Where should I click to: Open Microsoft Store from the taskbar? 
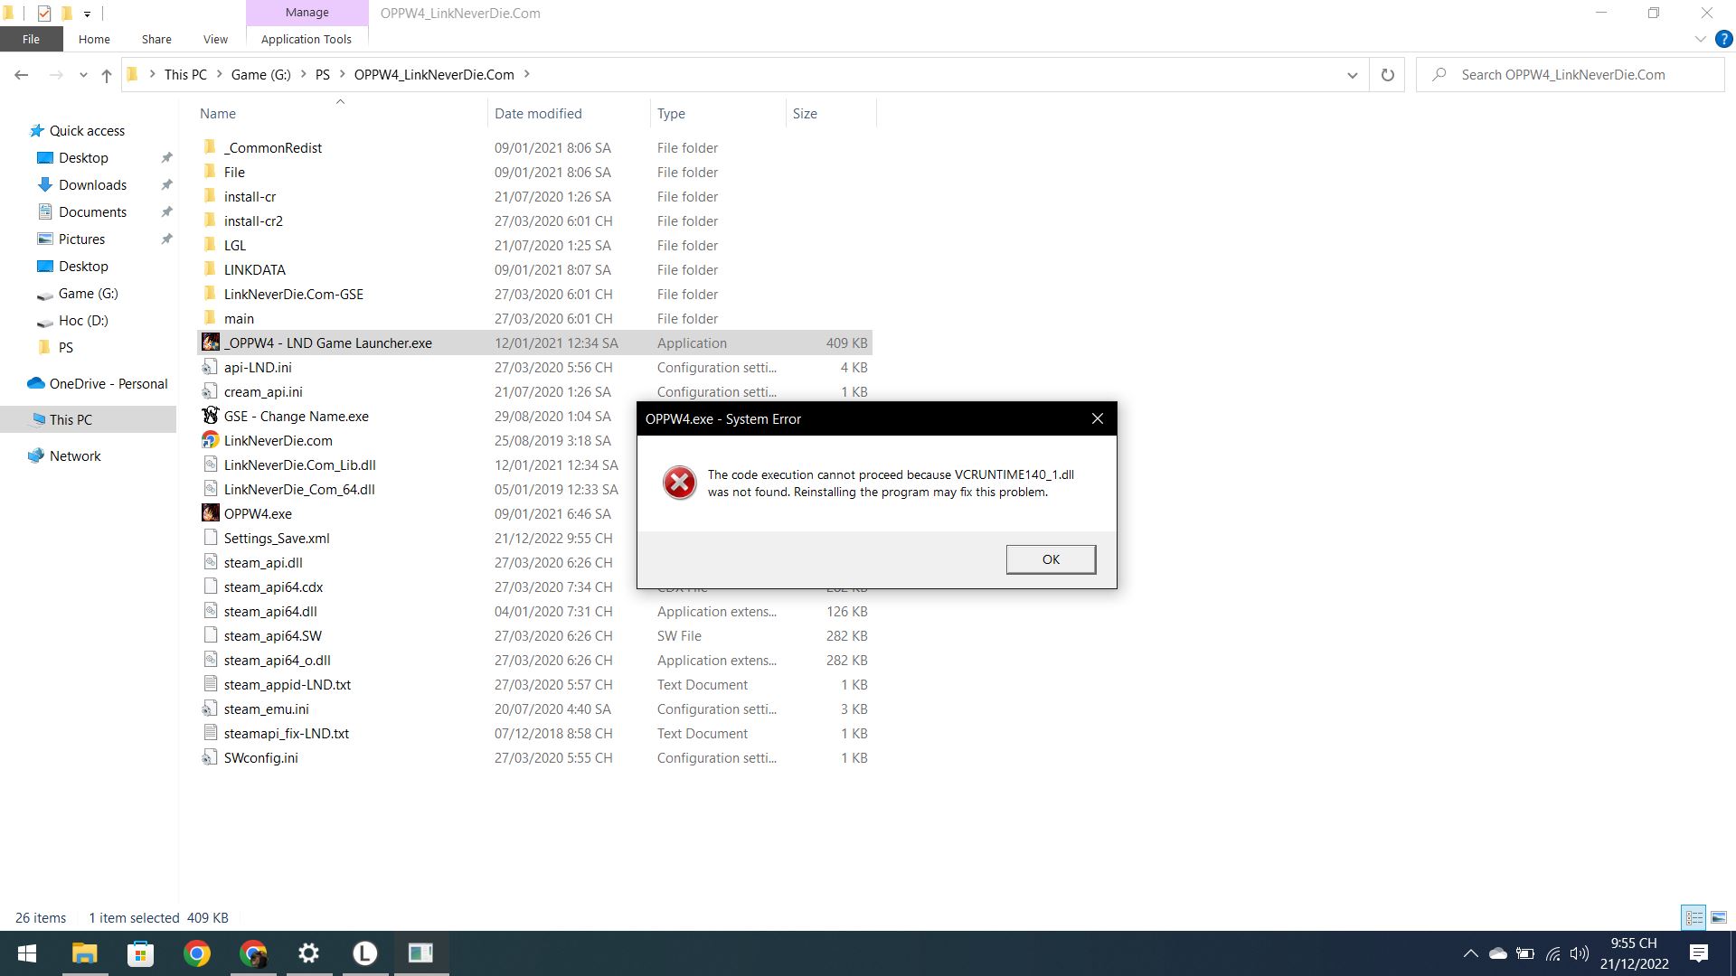140,953
